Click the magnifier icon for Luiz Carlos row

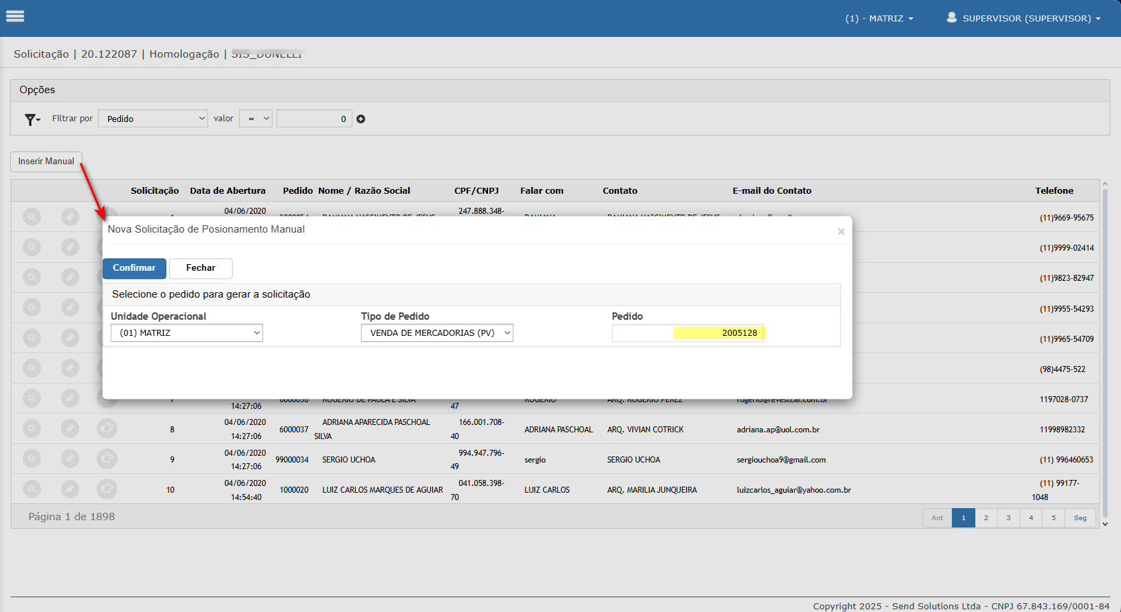[32, 489]
